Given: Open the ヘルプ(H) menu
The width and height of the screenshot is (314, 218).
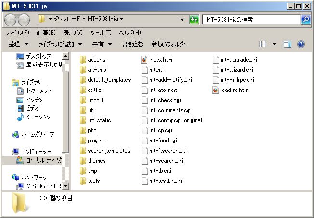Looking at the screenshot, I should tap(130, 33).
